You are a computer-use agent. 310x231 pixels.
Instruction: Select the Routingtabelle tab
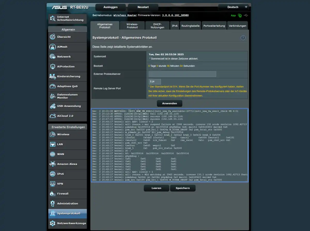(190, 26)
